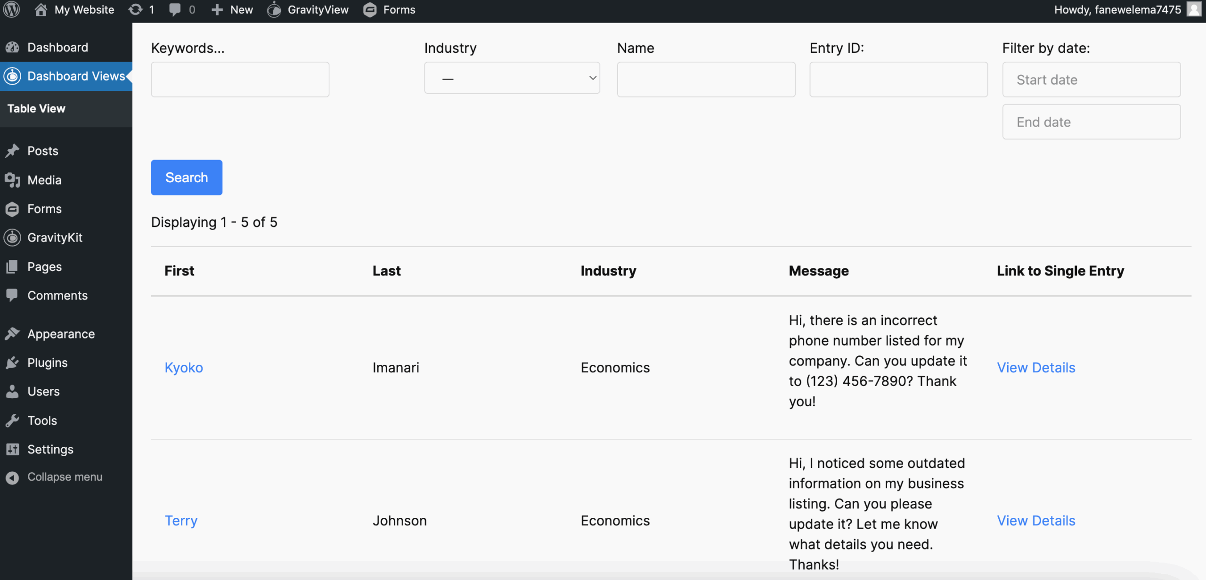The image size is (1206, 580).
Task: Click the user avatar next to Howdy
Action: 1193,9
